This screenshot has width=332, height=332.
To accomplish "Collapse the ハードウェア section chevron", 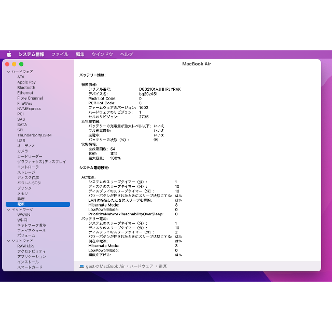I will click(8, 72).
